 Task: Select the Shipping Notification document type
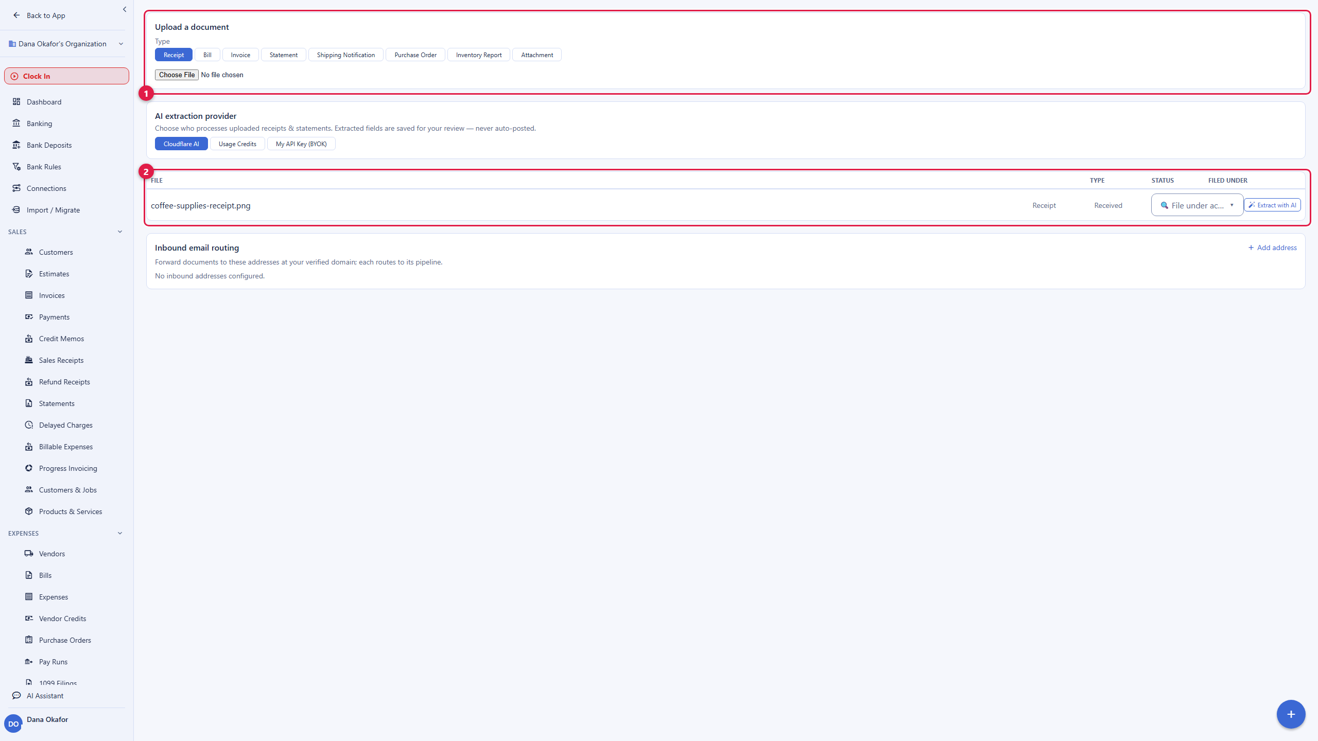pyautogui.click(x=346, y=55)
